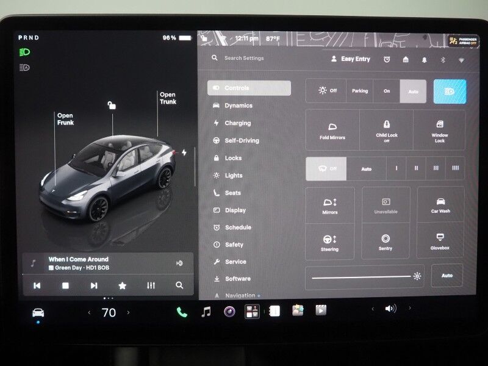
Task: Open the audio equalizer settings
Action: tap(151, 285)
